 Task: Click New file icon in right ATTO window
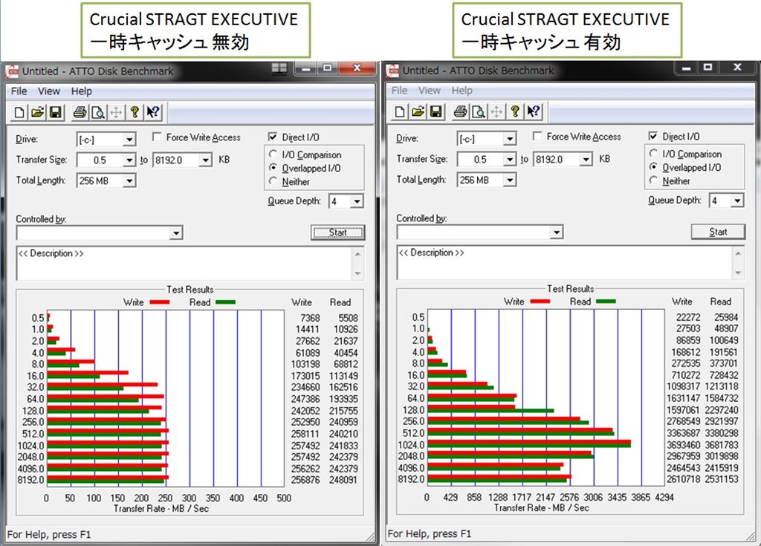pos(400,111)
